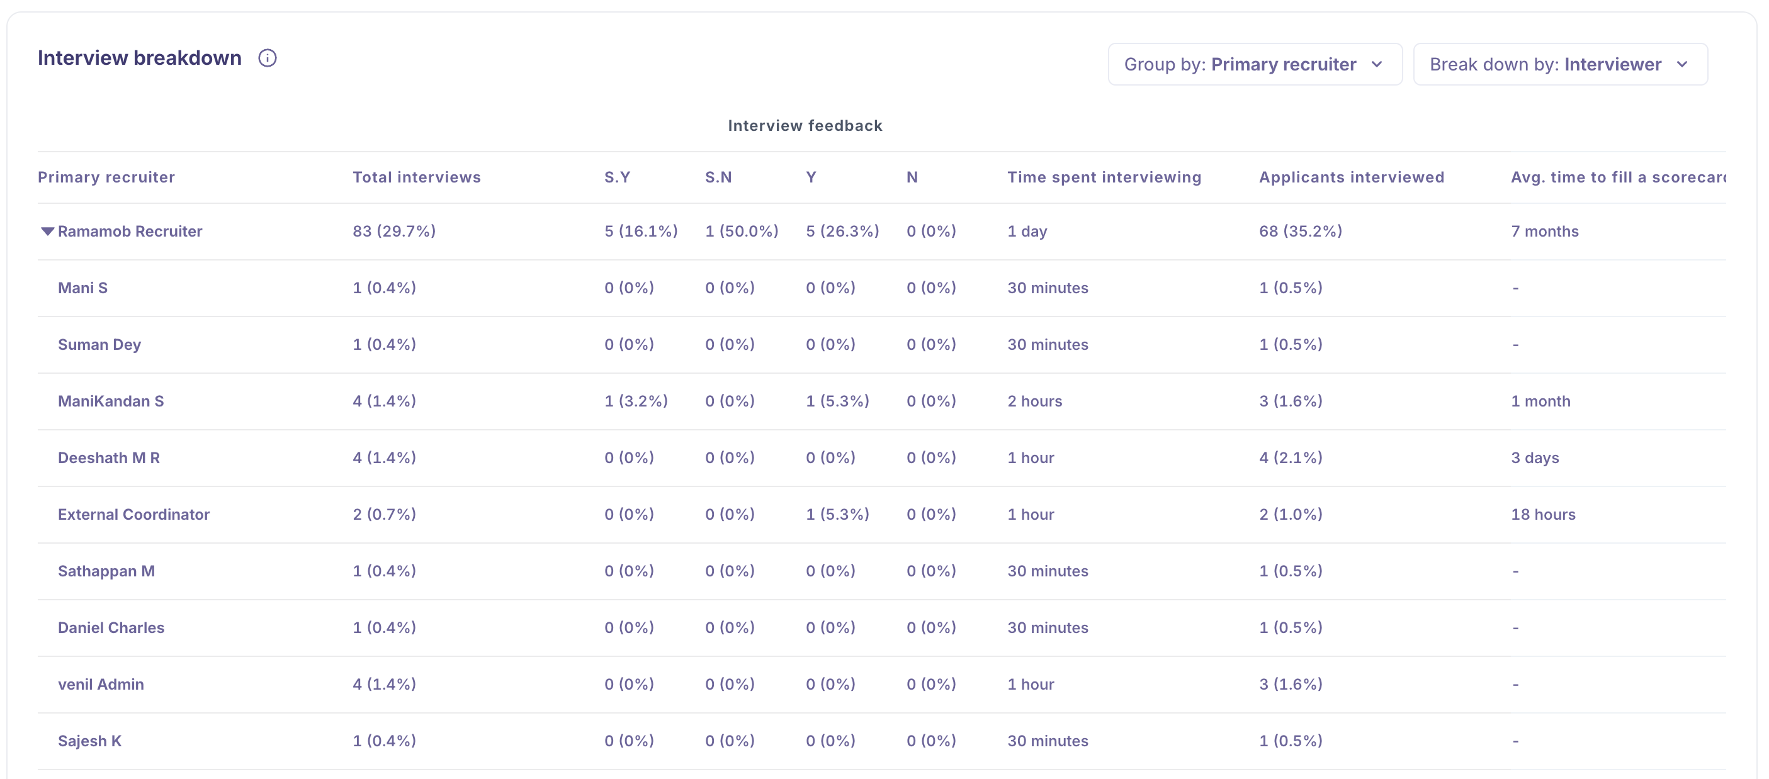Select Daniel Charles in the table

111,627
